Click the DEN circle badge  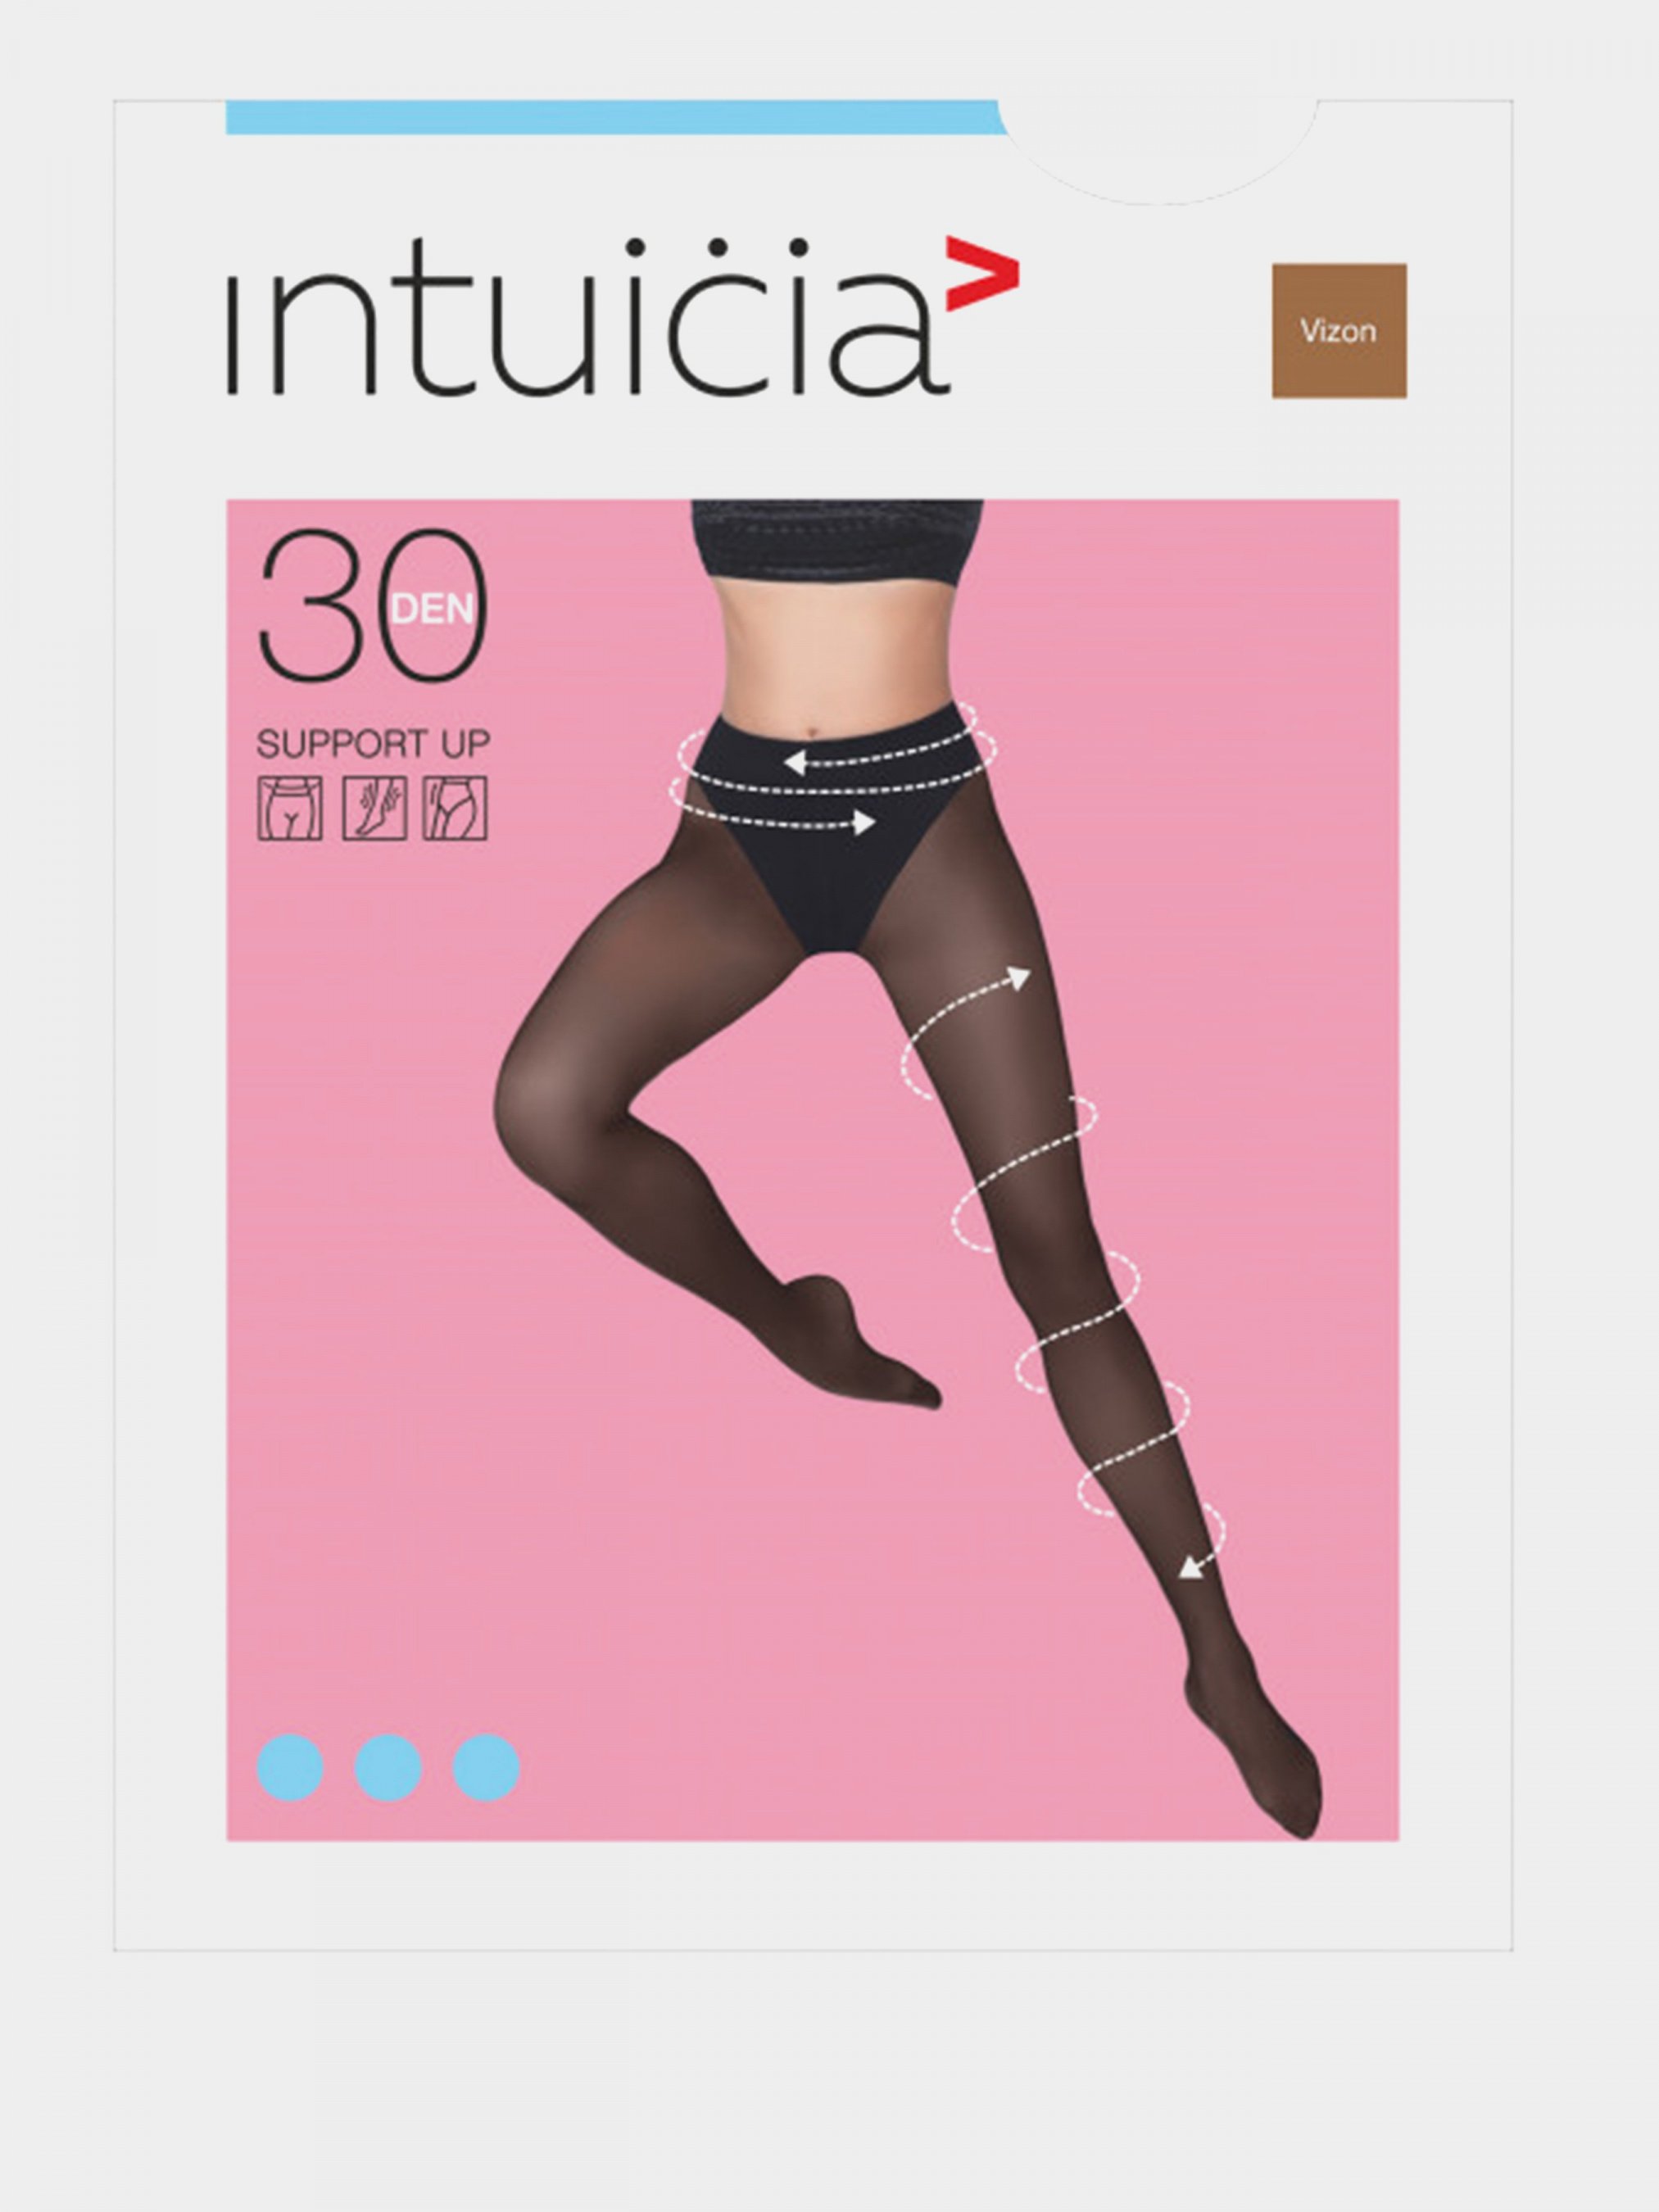click(x=433, y=610)
